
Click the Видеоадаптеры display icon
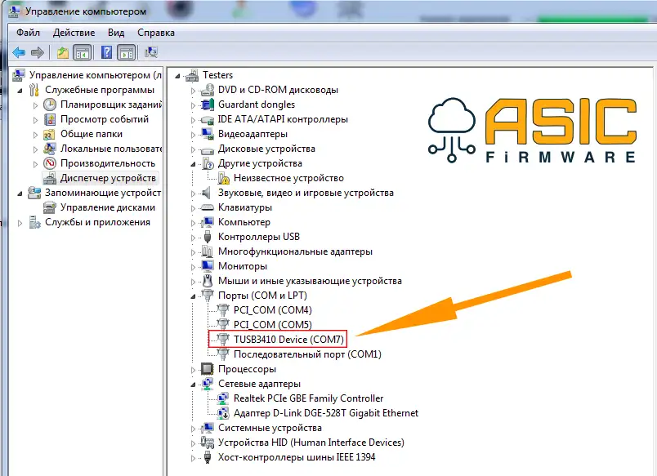coord(208,134)
